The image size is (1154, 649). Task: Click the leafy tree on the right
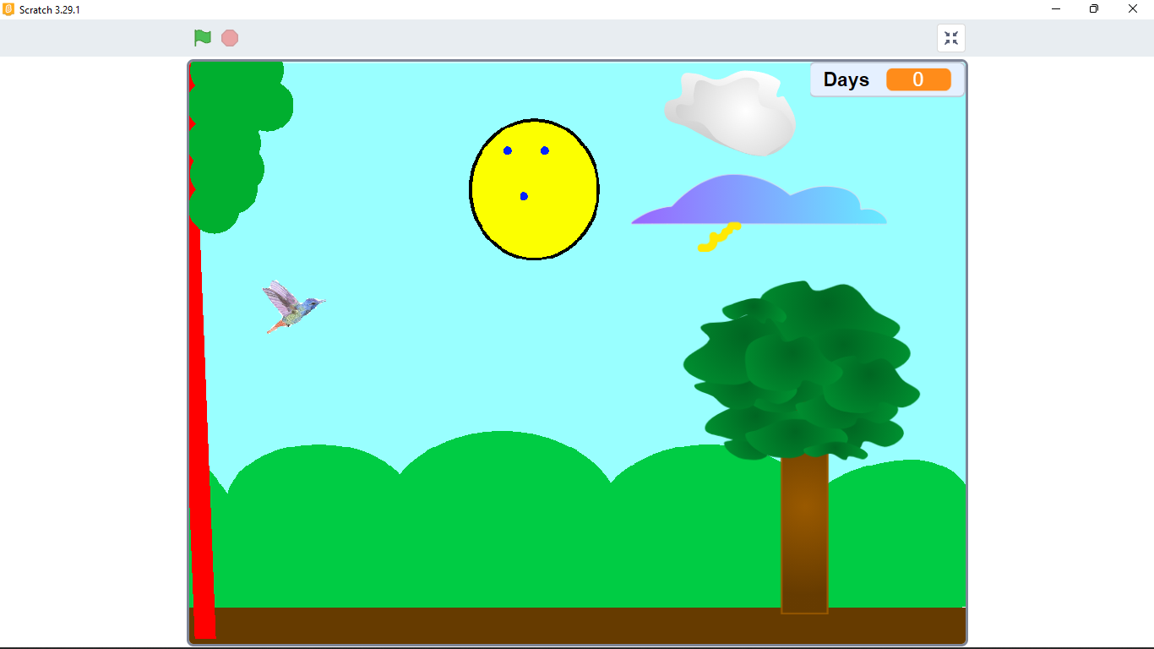[801, 370]
